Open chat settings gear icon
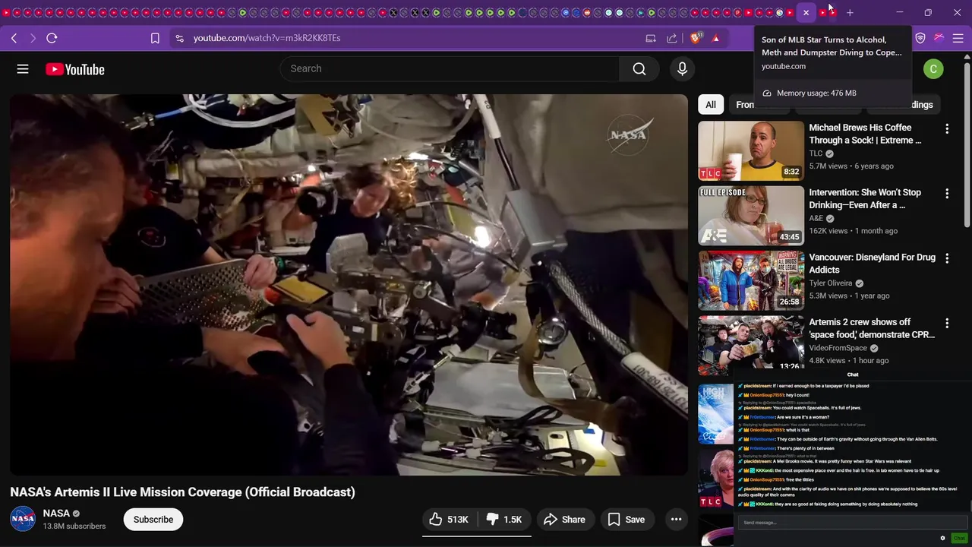 [942, 538]
